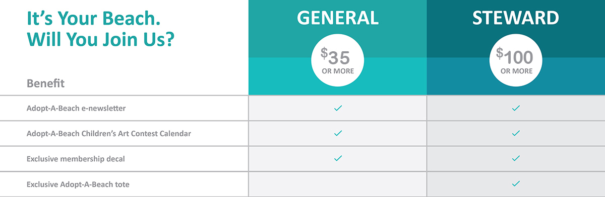Click the teal band below GENERAL header

(338, 76)
